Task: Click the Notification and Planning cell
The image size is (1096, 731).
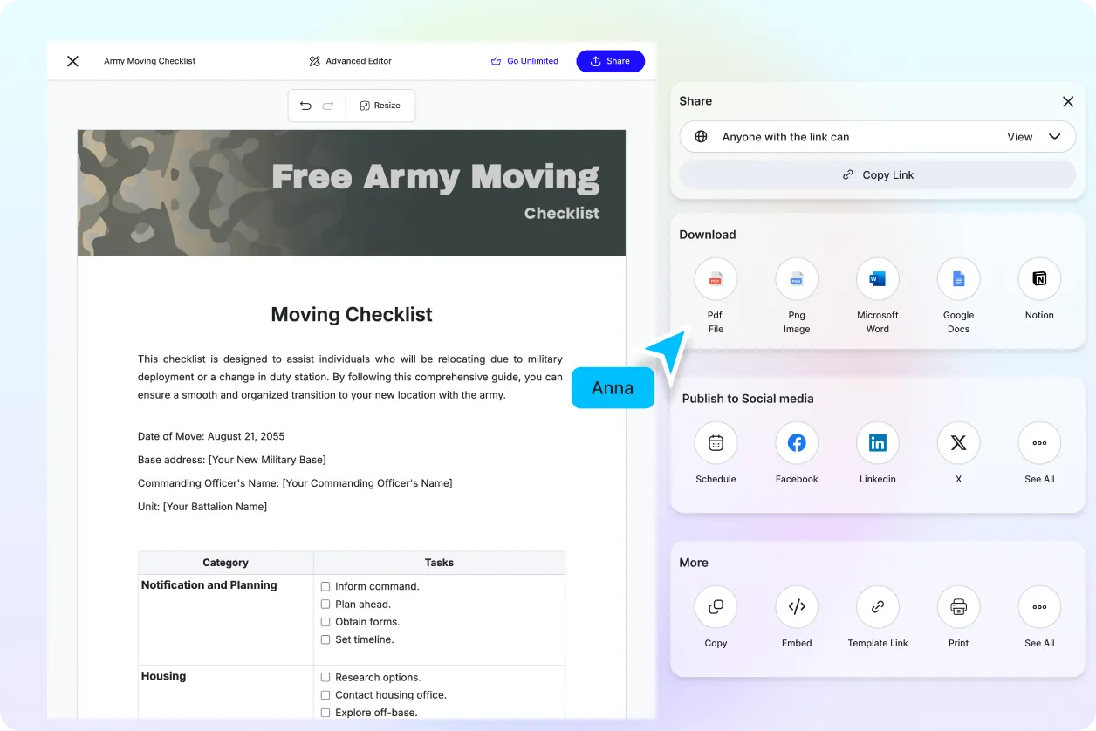Action: click(x=226, y=619)
